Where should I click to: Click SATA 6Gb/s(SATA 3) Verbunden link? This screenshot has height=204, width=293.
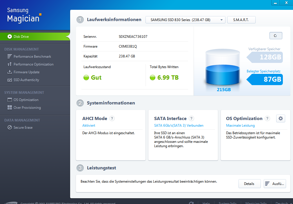(179, 126)
